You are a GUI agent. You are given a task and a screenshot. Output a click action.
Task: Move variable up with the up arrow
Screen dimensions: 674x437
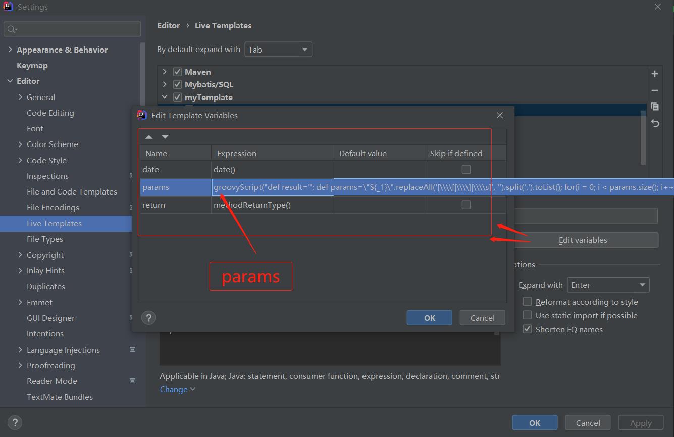pyautogui.click(x=149, y=137)
